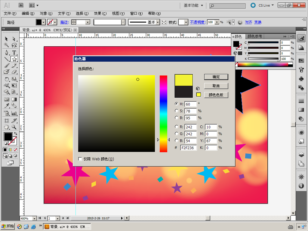Image resolution: width=308 pixels, height=231 pixels.
Task: Open the 效果(C) menu
Action: point(100,14)
